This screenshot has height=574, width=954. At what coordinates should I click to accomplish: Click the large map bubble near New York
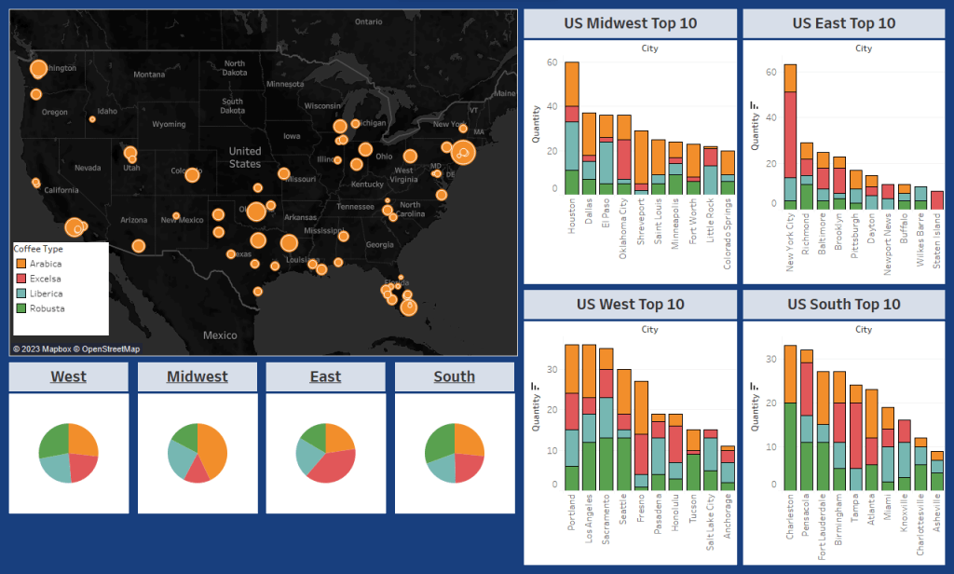(463, 151)
